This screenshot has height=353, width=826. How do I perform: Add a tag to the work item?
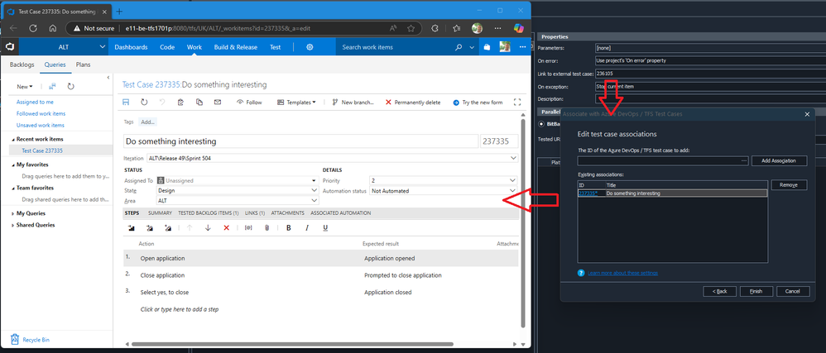tap(148, 122)
